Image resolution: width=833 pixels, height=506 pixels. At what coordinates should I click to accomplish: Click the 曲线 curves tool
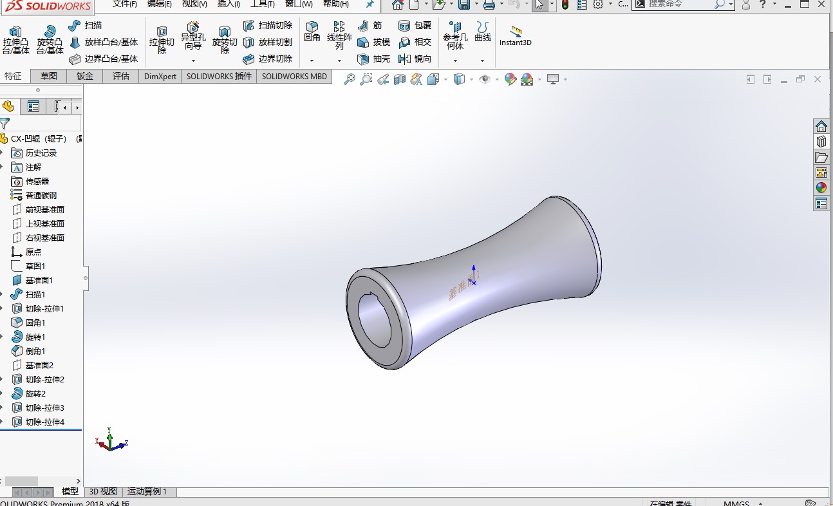coord(483,32)
